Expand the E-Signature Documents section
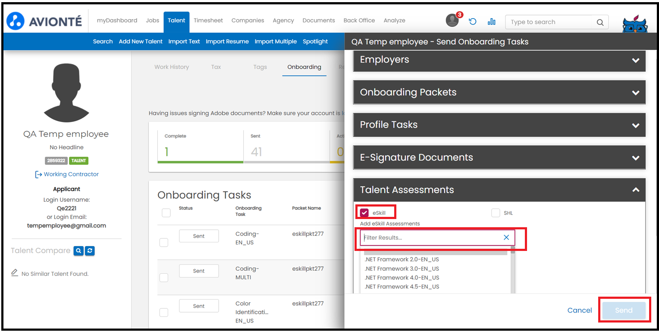Image resolution: width=659 pixels, height=332 pixels. click(x=499, y=157)
